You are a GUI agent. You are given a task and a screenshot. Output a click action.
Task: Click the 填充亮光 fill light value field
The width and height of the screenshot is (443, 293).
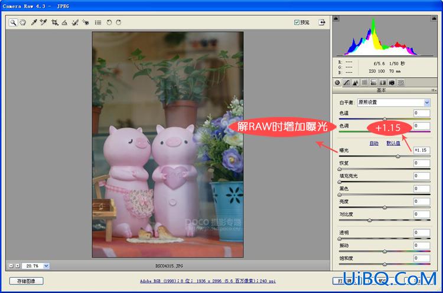pos(422,176)
